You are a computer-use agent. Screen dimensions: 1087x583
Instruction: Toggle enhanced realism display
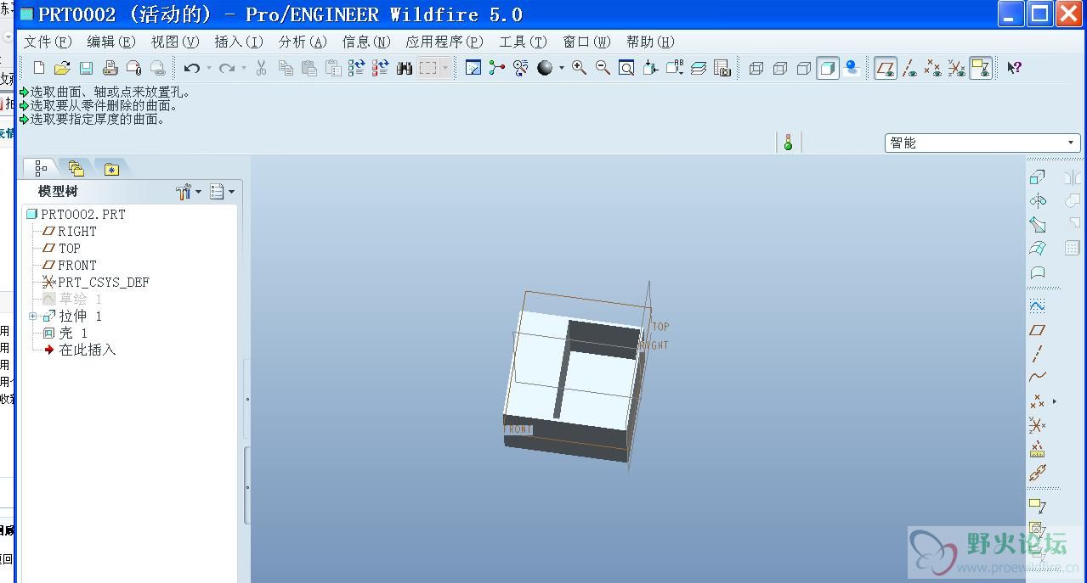852,68
